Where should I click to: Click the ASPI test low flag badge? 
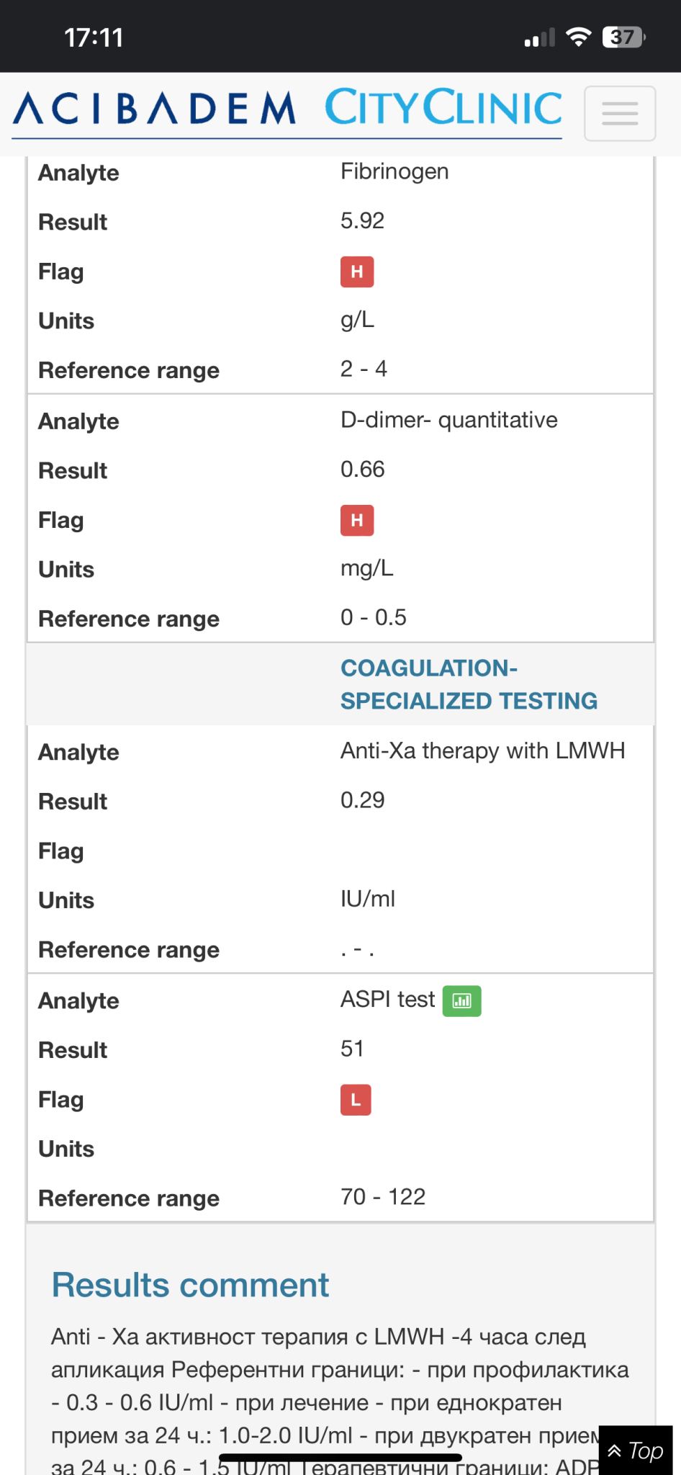click(356, 1100)
